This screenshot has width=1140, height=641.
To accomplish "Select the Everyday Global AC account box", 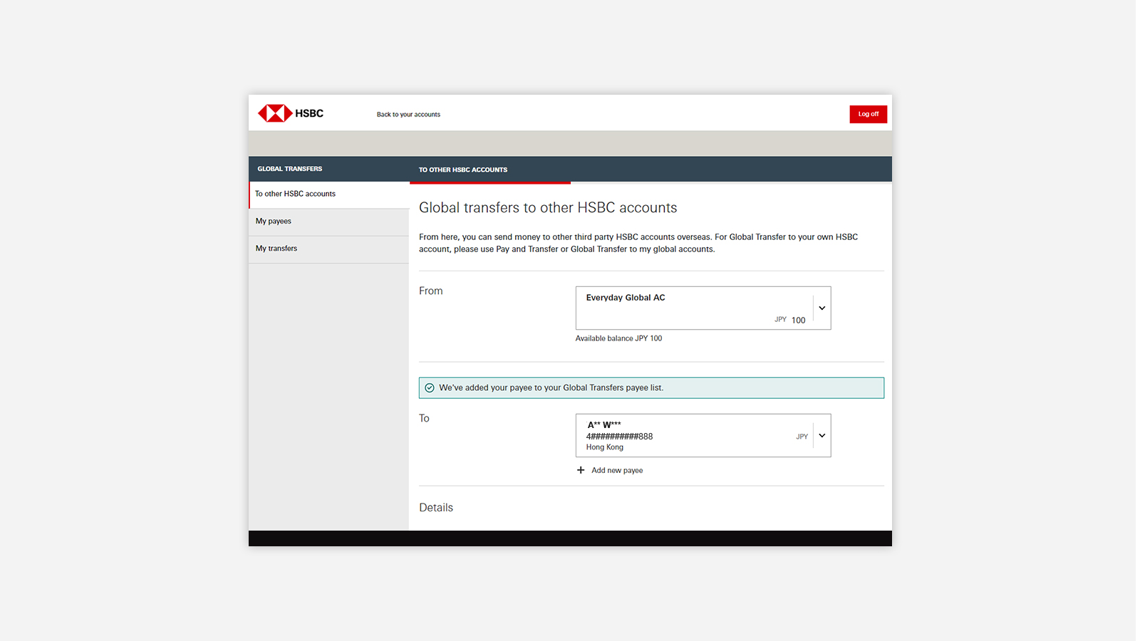I will point(703,308).
